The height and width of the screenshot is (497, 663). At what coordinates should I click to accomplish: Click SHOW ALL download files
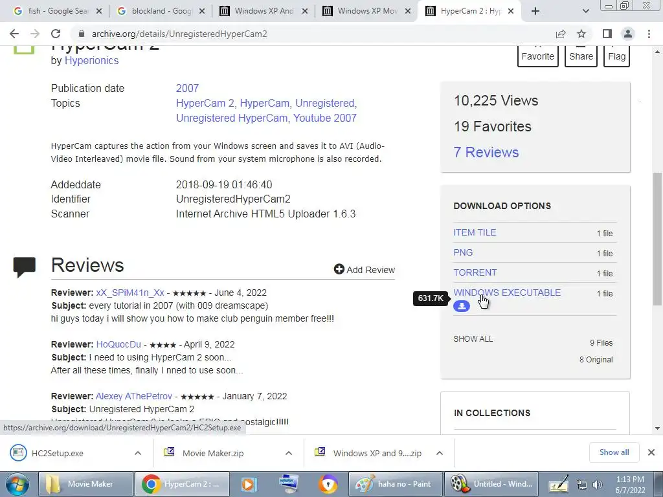click(473, 339)
